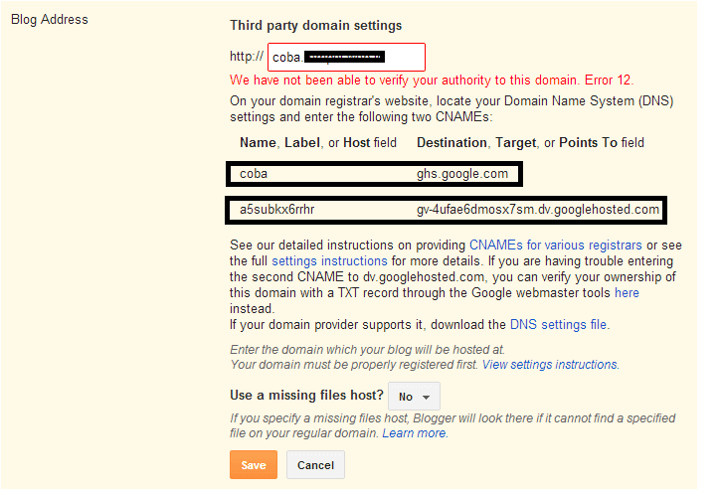Click the 'Destination, Target, or Points To field' header
Viewport: 720px width, 495px height.
coord(530,143)
